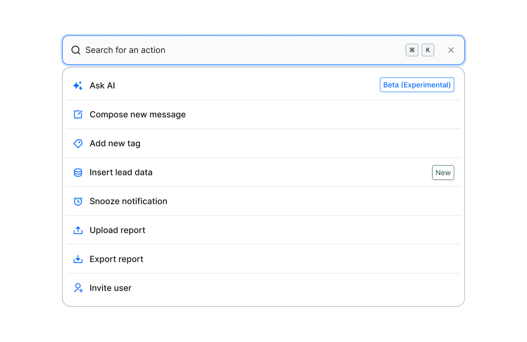Click the upload tray icon
Viewport: 527px width, 342px height.
[x=78, y=231]
